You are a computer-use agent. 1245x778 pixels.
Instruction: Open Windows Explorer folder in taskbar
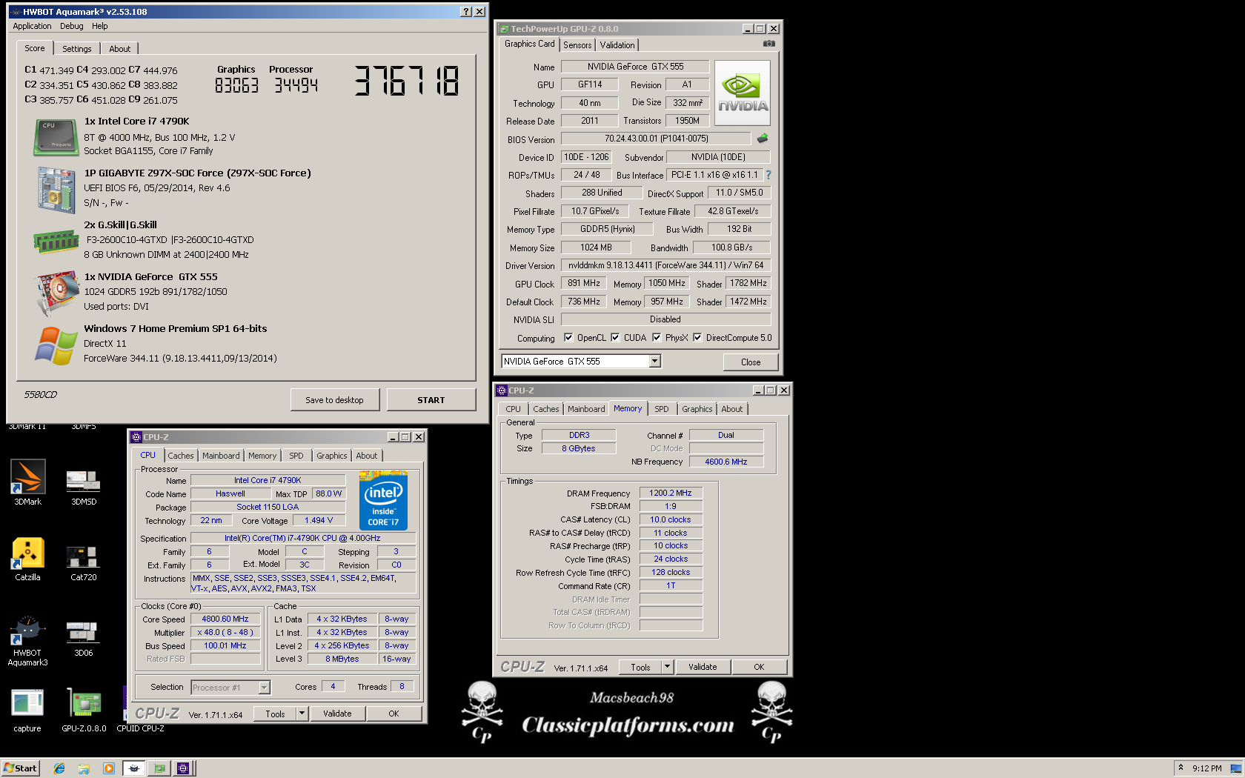pos(84,768)
